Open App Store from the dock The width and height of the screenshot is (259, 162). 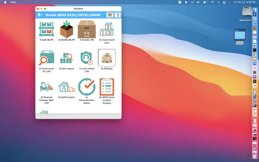pos(255,63)
